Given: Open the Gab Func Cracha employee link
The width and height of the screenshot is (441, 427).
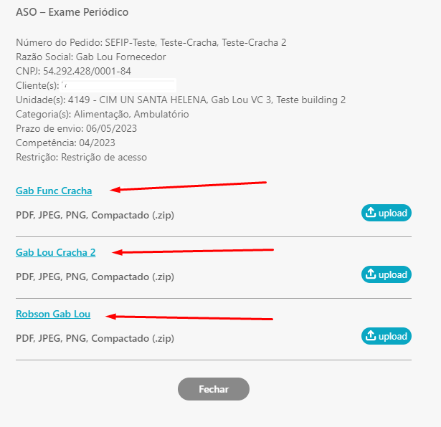Looking at the screenshot, I should click(54, 191).
